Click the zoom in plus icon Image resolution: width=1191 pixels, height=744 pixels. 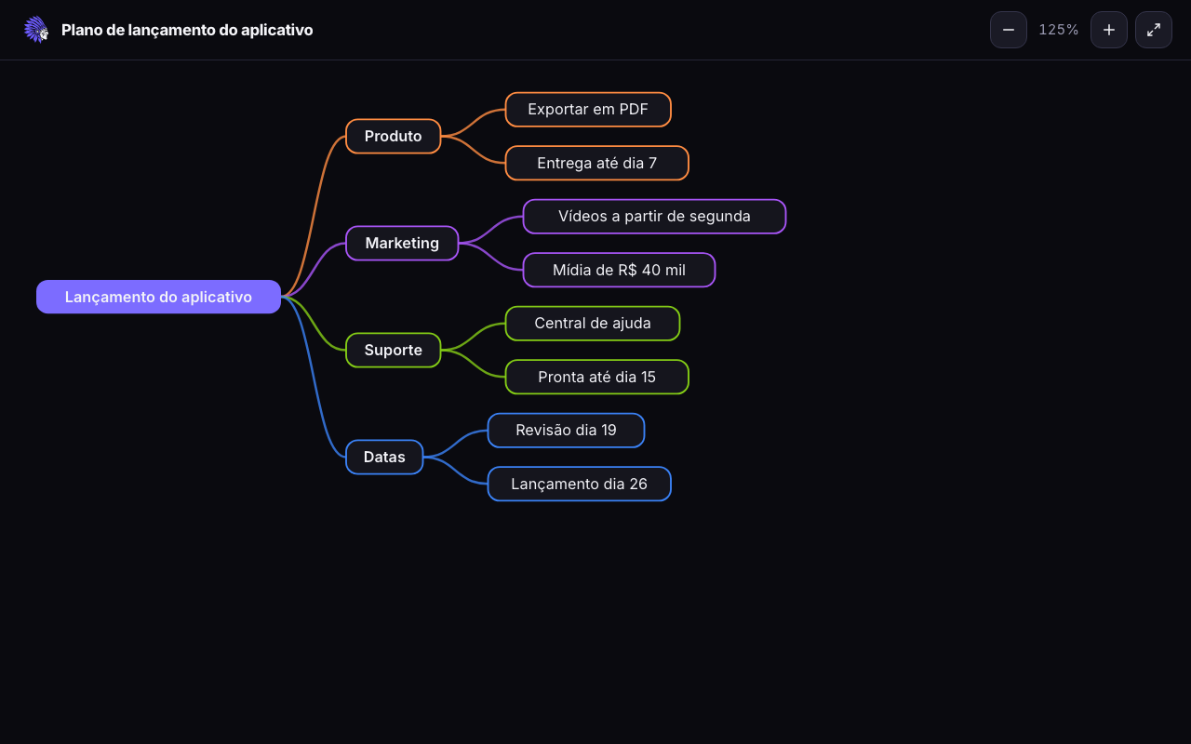(1109, 30)
